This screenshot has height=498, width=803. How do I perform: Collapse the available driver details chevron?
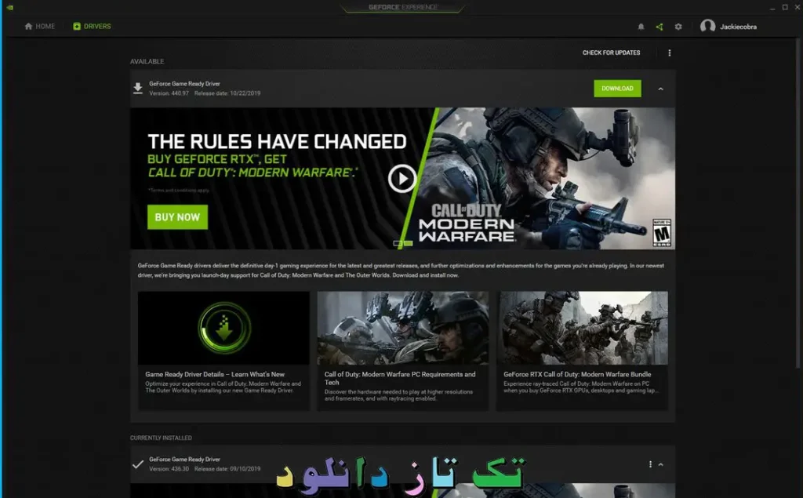point(660,89)
